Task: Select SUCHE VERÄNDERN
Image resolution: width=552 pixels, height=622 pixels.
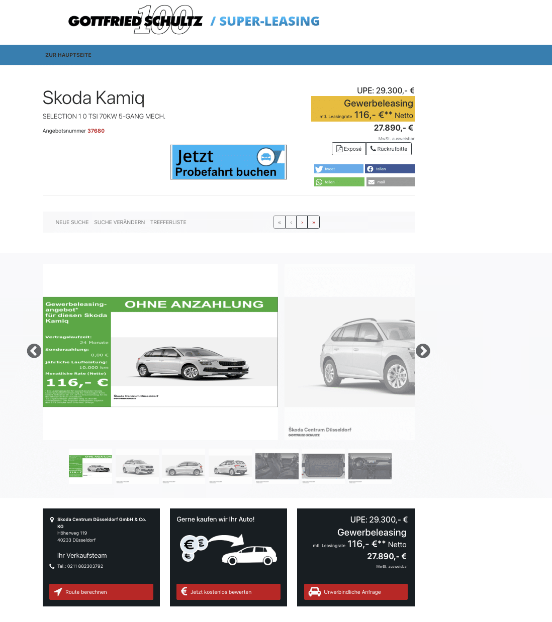Action: 120,222
